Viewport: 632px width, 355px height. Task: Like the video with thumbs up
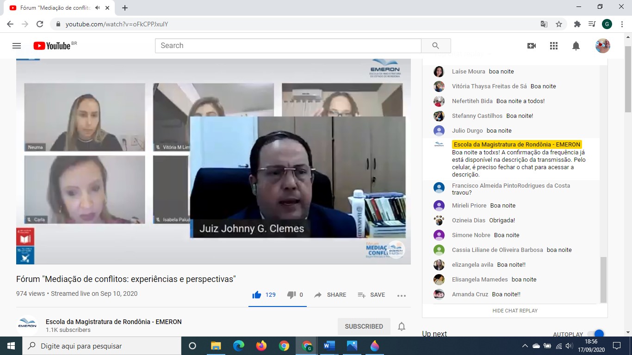point(257,295)
